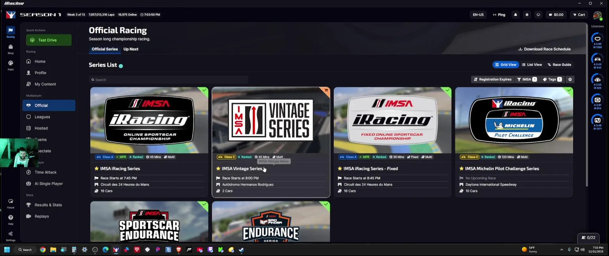This screenshot has height=256, width=609.
Task: Switch to the Up Next tab
Action: (x=131, y=49)
